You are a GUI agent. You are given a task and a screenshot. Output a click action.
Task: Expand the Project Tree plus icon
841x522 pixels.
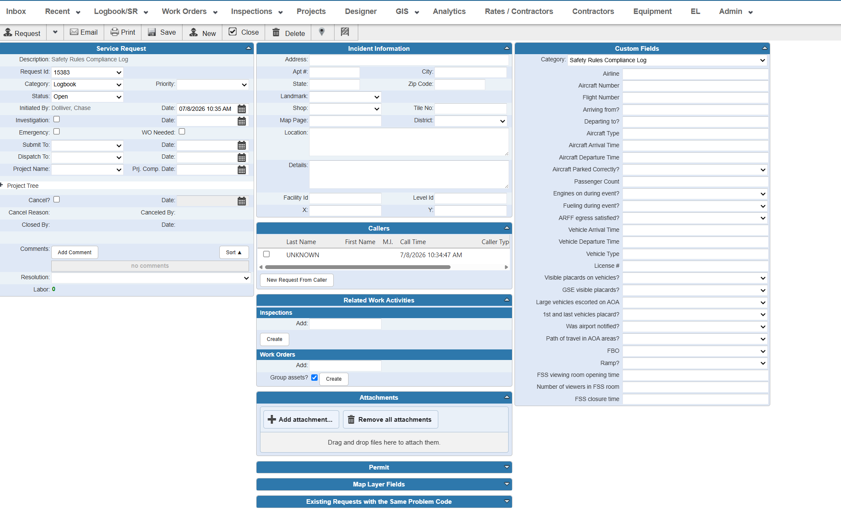(2, 185)
